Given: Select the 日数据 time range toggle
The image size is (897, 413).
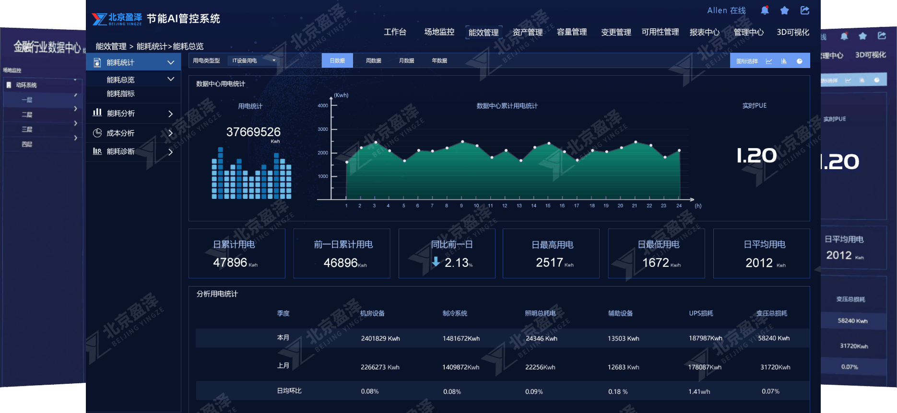Looking at the screenshot, I should (337, 60).
